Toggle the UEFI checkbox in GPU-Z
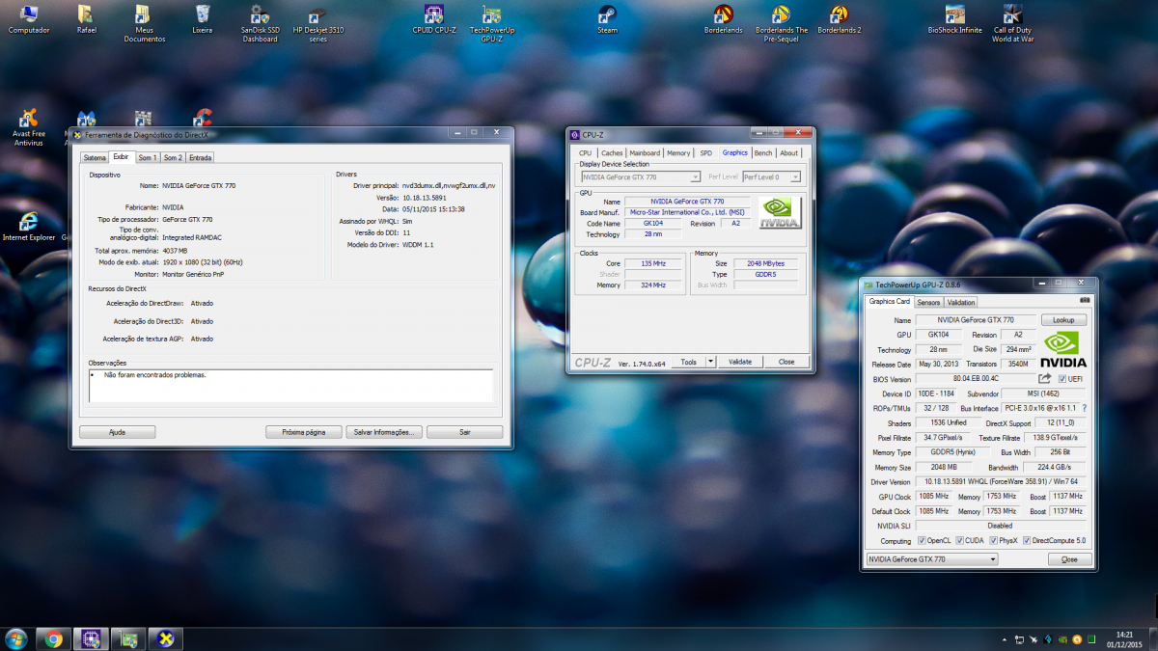1158x651 pixels. tap(1062, 379)
